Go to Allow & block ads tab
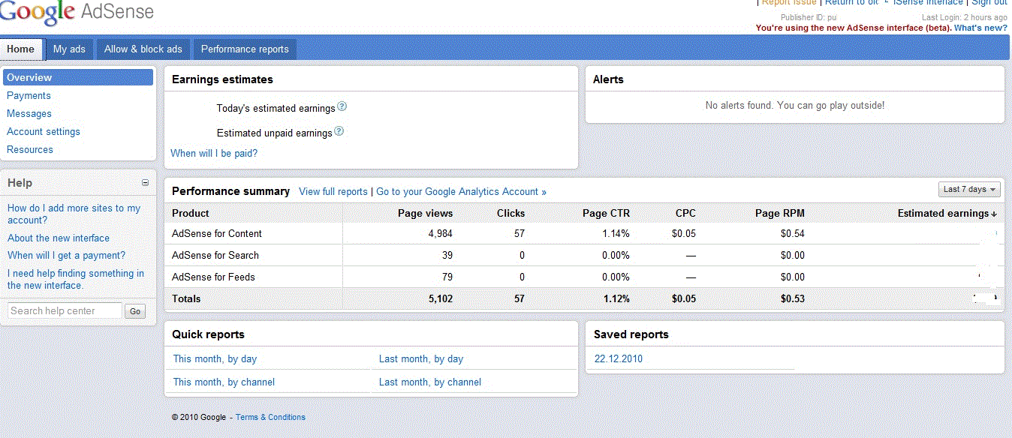This screenshot has height=438, width=1012. tap(143, 49)
